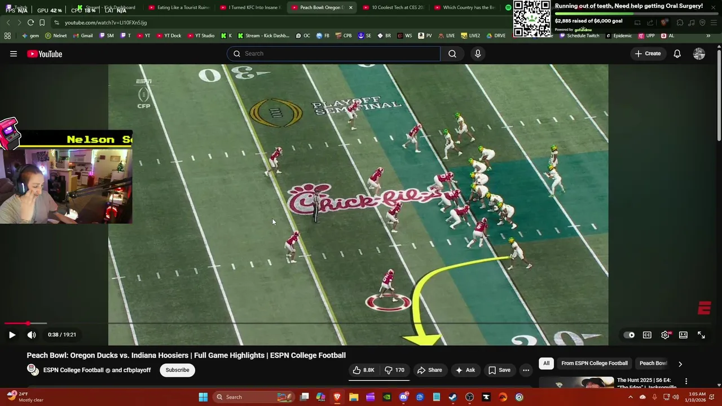
Task: Open the Schedule Twitch bookmark
Action: (x=579, y=36)
